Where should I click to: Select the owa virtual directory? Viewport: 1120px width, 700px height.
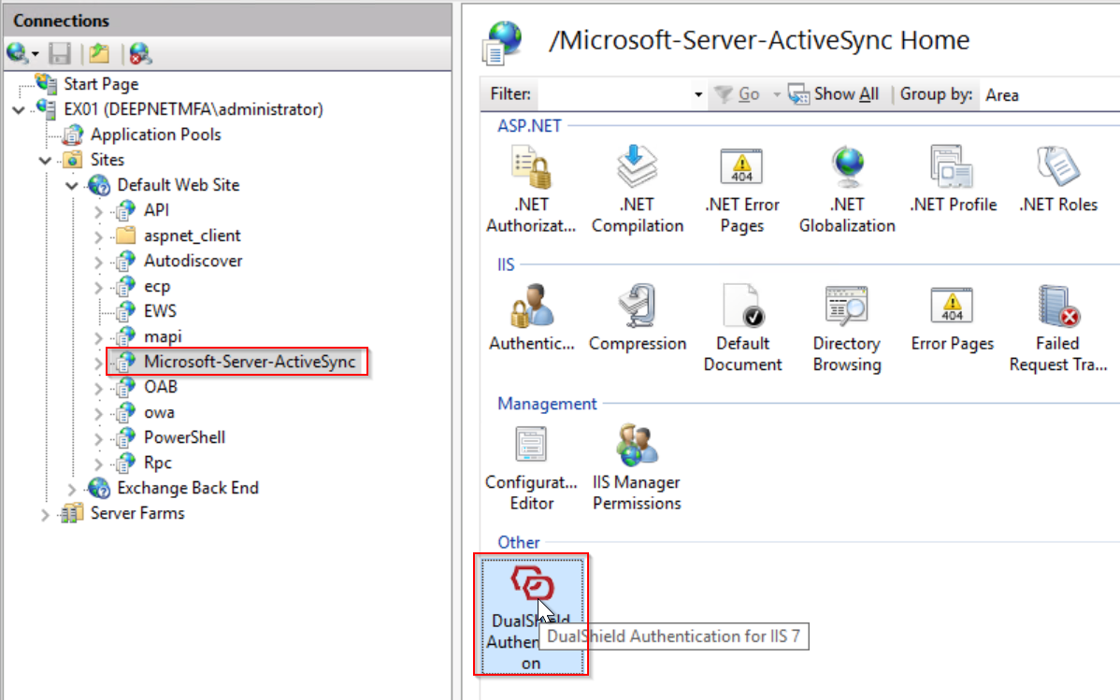point(159,412)
